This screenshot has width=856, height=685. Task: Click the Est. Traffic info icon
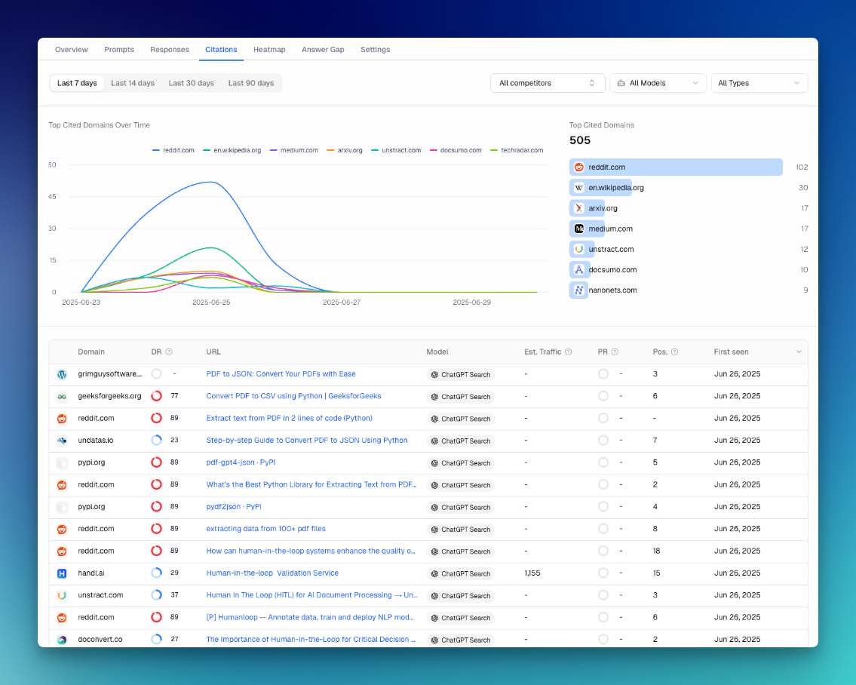point(569,352)
